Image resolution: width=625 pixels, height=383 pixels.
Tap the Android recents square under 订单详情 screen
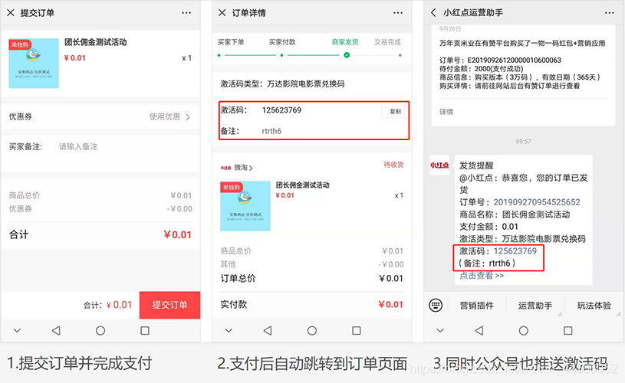(x=357, y=330)
